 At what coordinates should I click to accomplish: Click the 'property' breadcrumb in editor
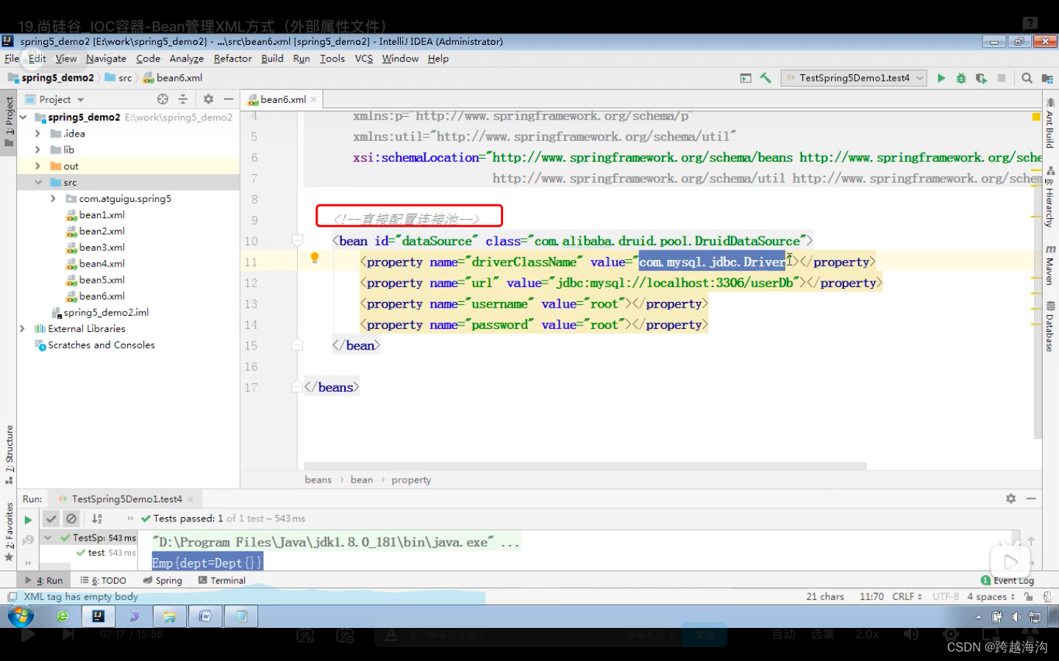[x=411, y=480]
